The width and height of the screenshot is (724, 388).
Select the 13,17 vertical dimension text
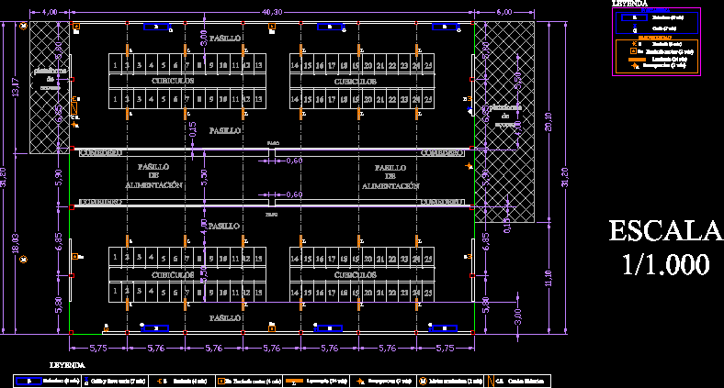pyautogui.click(x=16, y=87)
